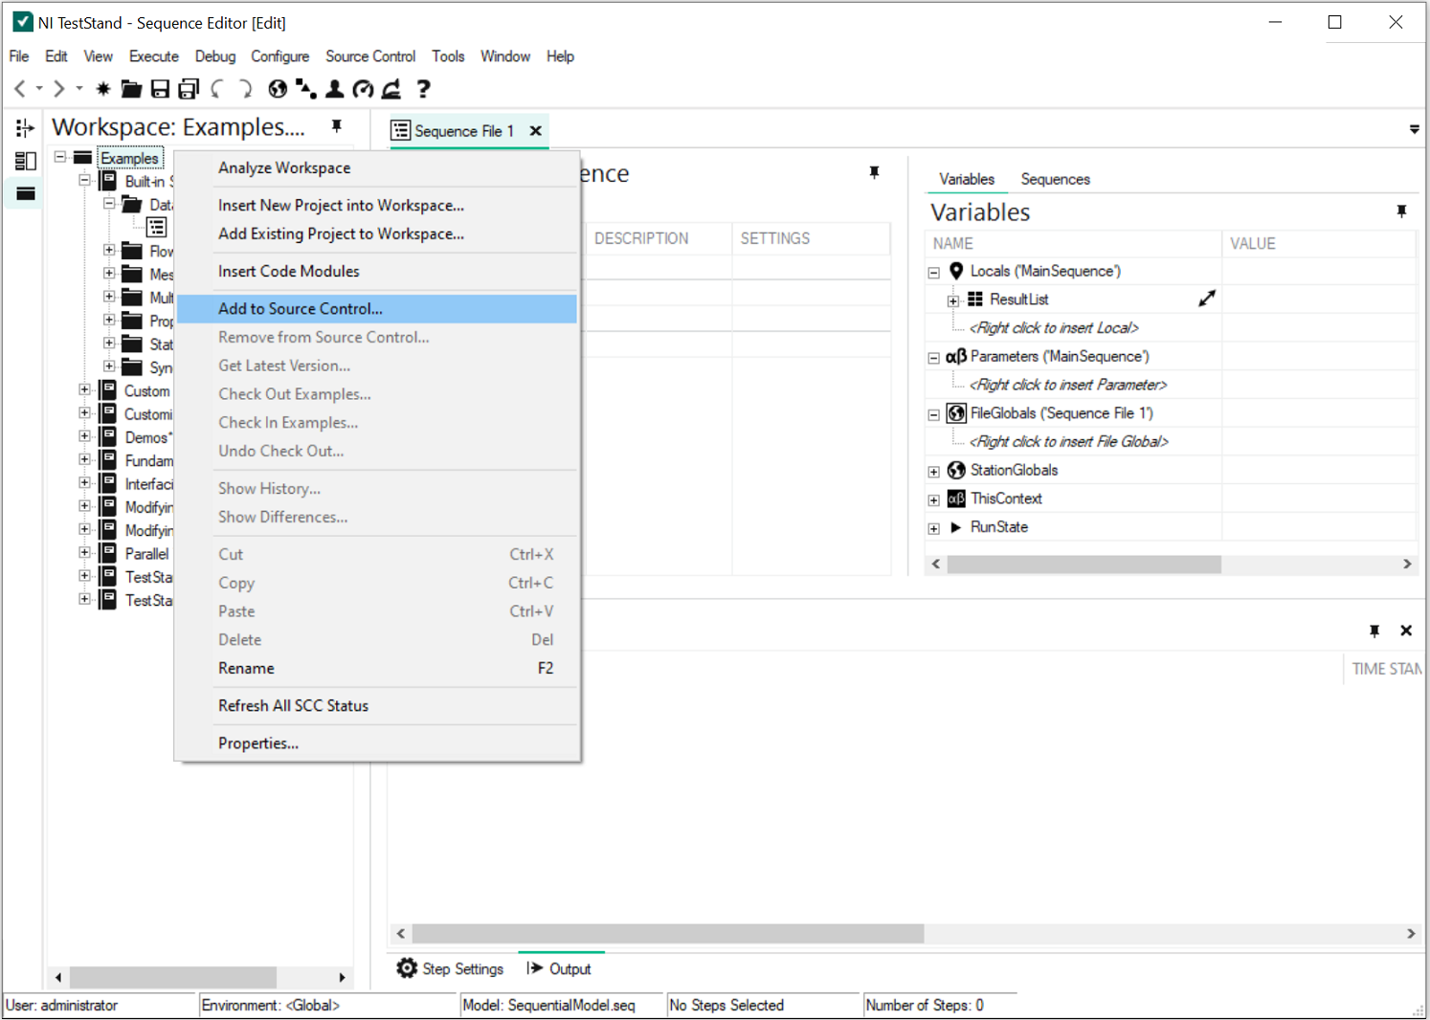Click the Open file folder icon
1430x1020 pixels.
(x=131, y=89)
